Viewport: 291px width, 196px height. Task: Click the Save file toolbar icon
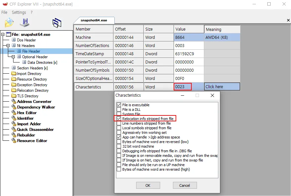point(25,23)
